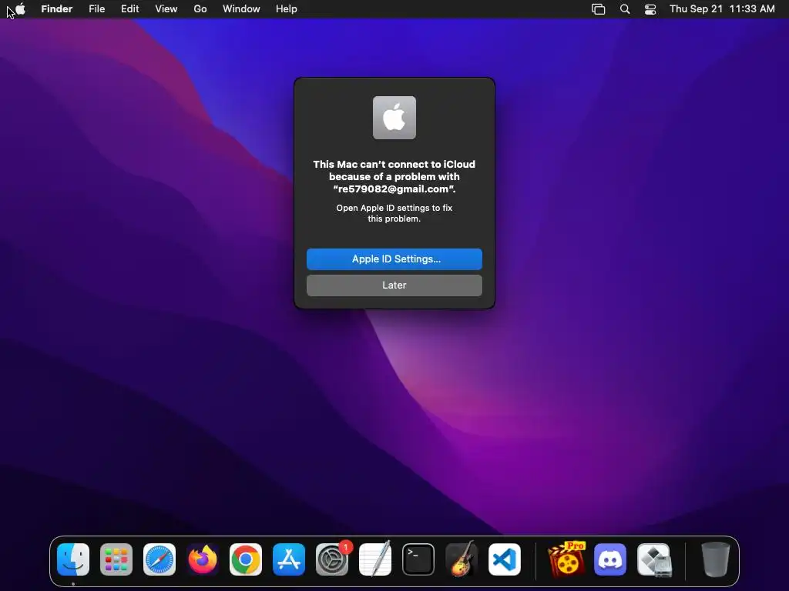Screen dimensions: 789x591
Task: Click the re579082@gmail.com text
Action: [394, 189]
